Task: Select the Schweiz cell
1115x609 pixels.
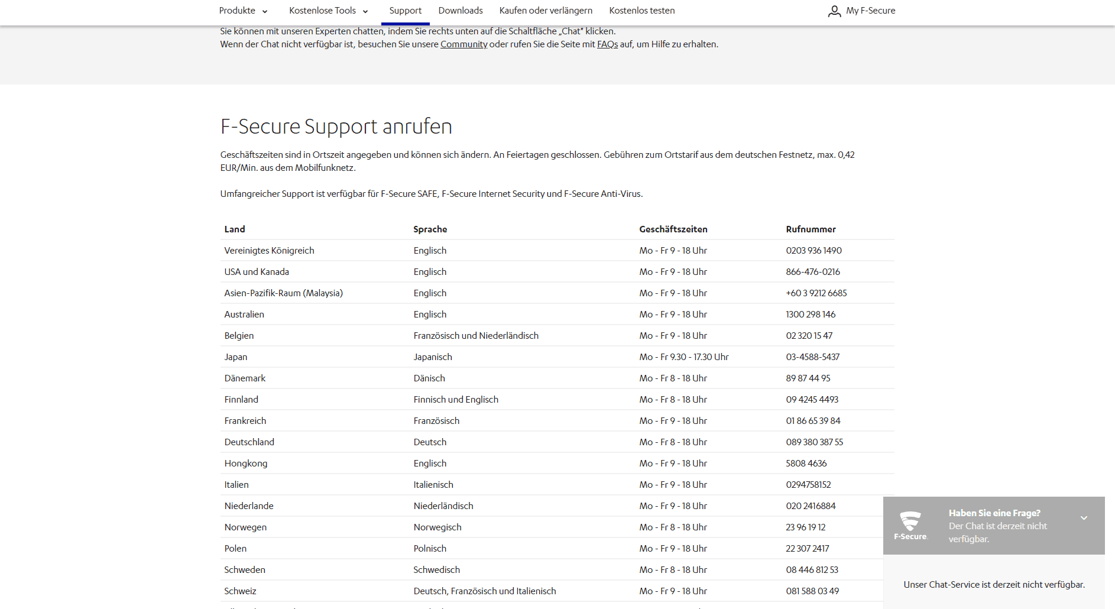Action: [240, 591]
